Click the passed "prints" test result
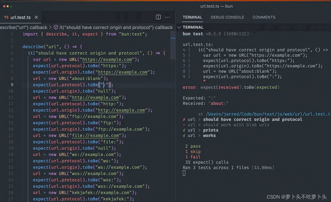The height and width of the screenshot is (202, 331). [x=200, y=130]
